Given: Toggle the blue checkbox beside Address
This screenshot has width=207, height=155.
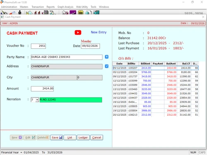Looking at the screenshot, I should coord(107,66).
